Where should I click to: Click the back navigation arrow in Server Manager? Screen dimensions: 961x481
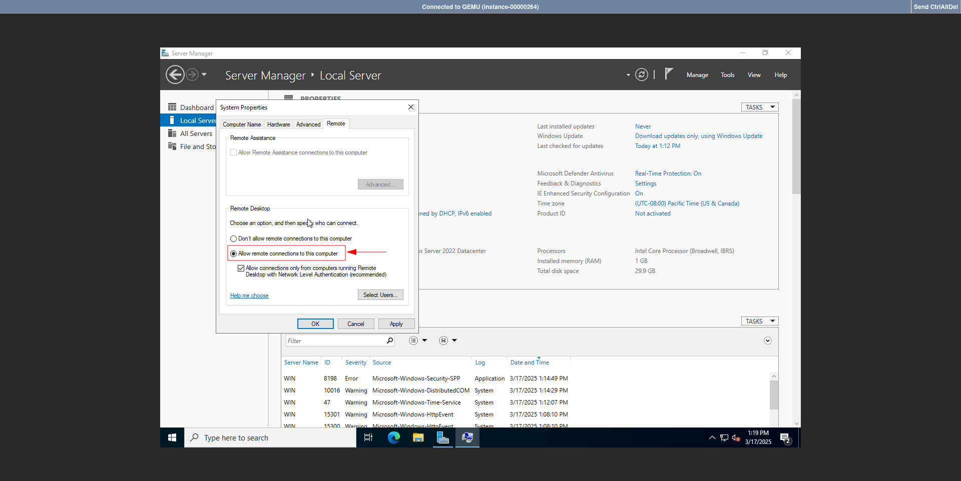[x=175, y=75]
